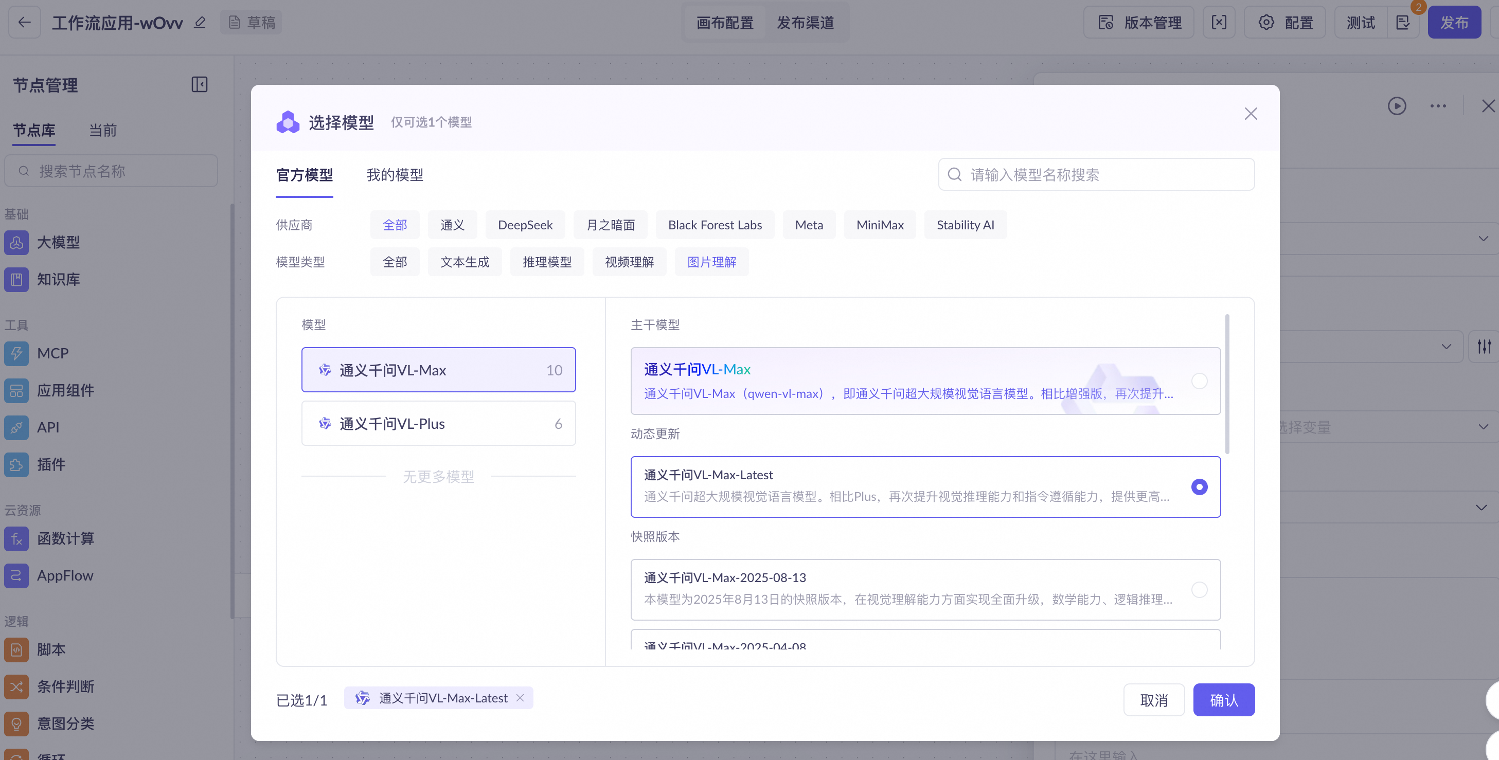
Task: Open 版本管理
Action: [1139, 22]
